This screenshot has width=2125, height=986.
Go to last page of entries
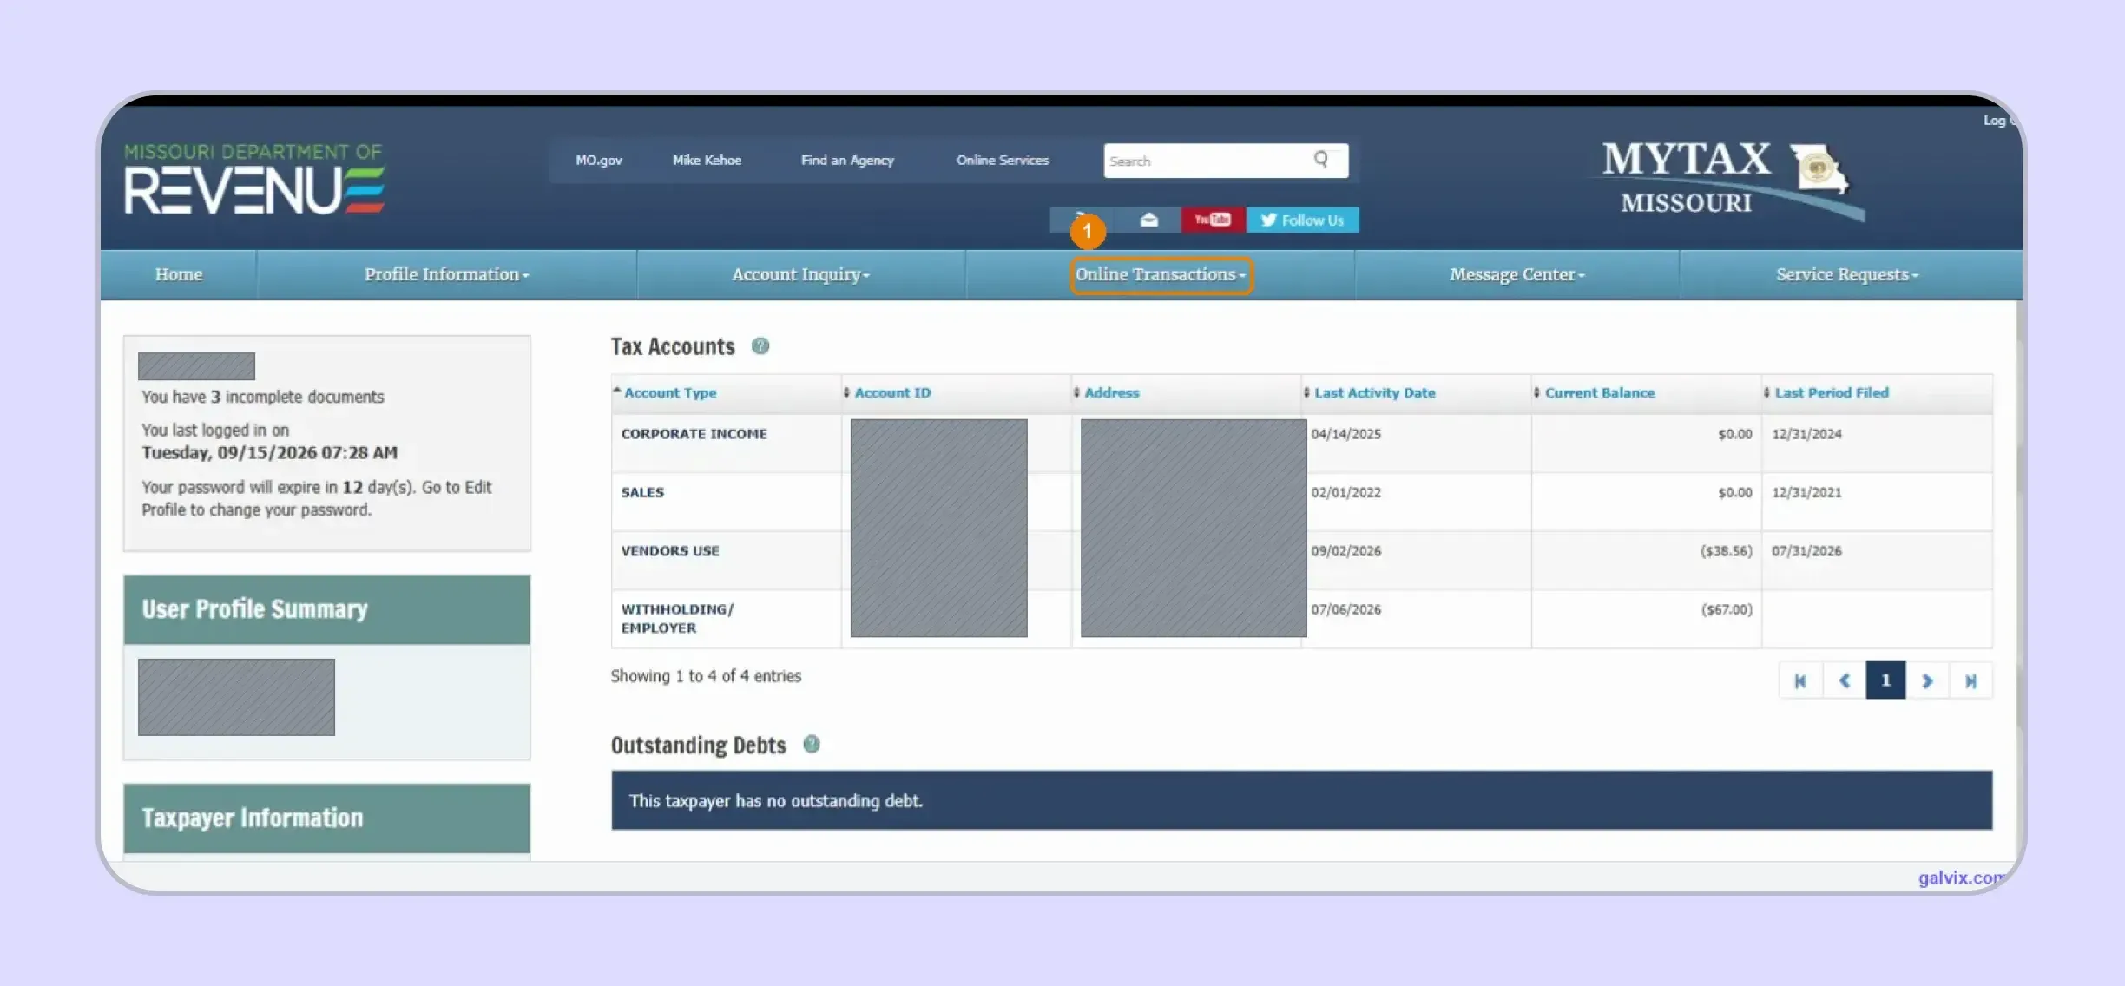pyautogui.click(x=1970, y=680)
